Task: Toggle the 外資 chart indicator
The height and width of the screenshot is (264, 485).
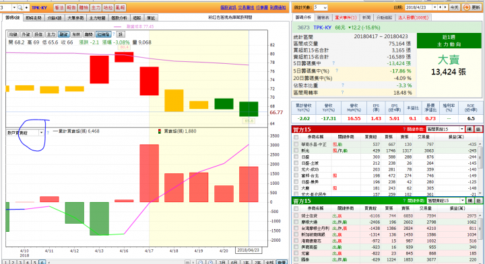Action: click(x=26, y=34)
